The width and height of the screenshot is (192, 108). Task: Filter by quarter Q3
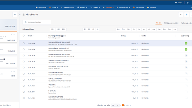pyautogui.click(x=93, y=29)
